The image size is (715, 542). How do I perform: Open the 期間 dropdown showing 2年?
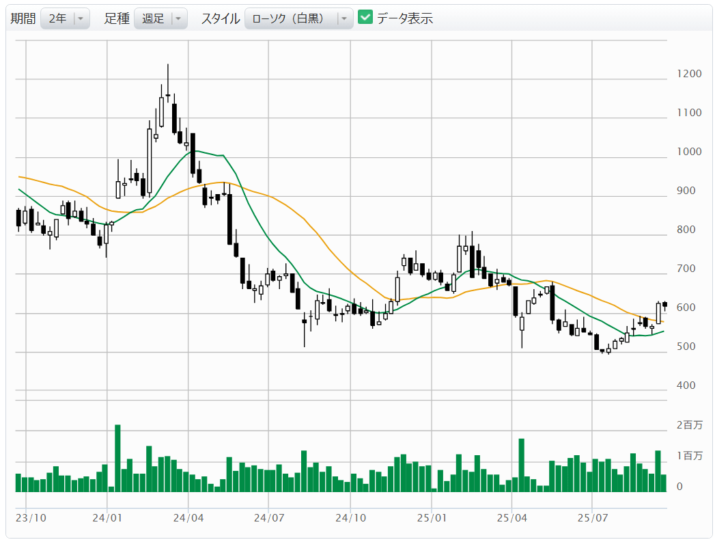click(65, 18)
